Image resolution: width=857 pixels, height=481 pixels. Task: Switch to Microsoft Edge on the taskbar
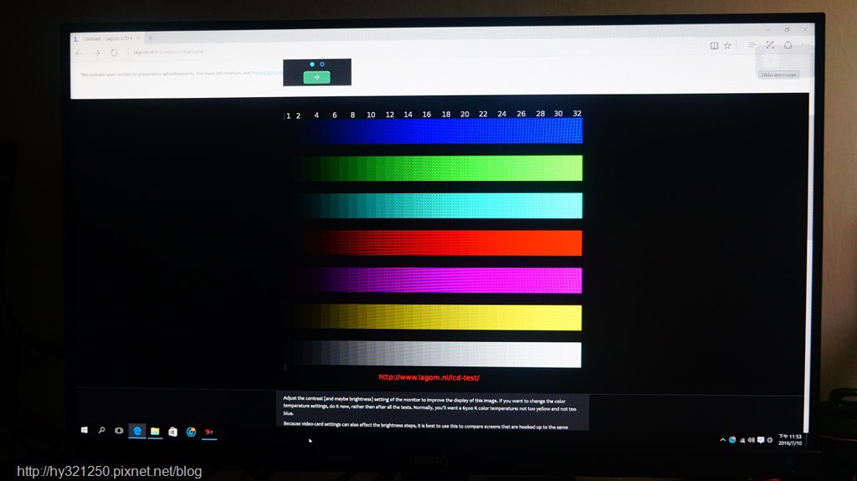pos(137,432)
